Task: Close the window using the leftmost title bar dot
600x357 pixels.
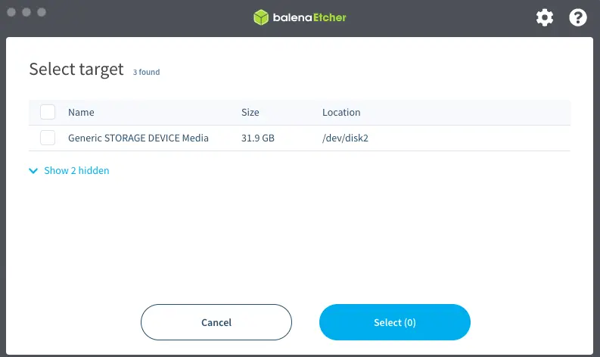Action: point(11,13)
